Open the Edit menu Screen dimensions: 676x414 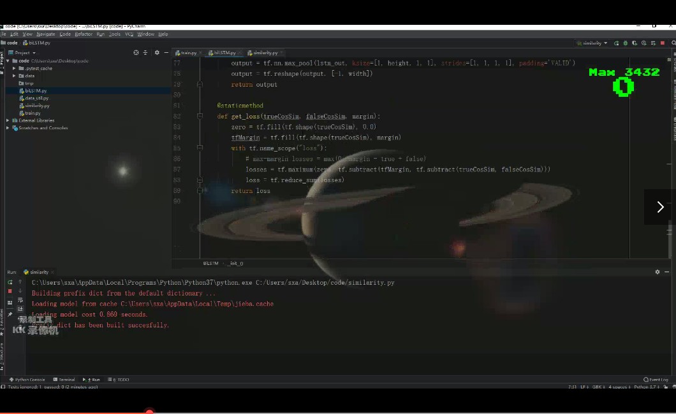(x=14, y=34)
